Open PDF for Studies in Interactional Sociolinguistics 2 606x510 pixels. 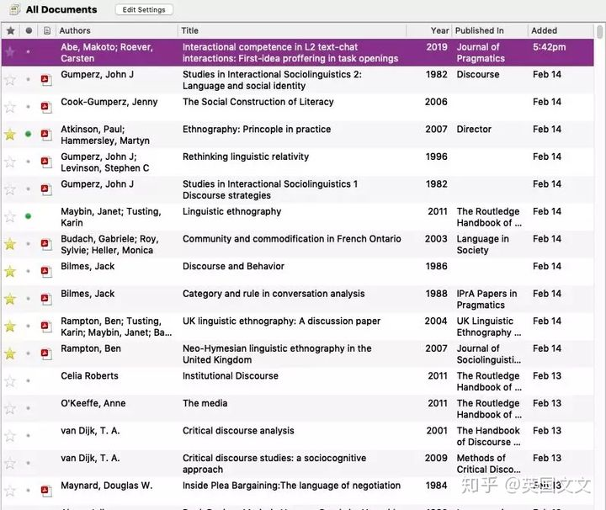pyautogui.click(x=46, y=80)
